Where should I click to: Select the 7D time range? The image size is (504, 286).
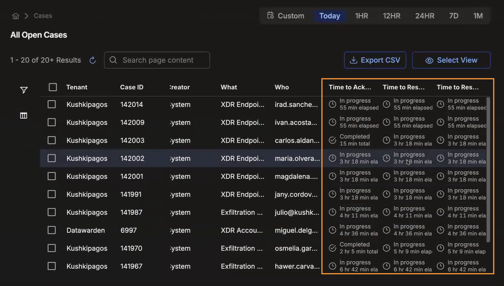pos(454,16)
